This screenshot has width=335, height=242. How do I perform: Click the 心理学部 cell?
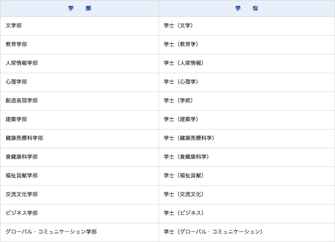(x=17, y=82)
